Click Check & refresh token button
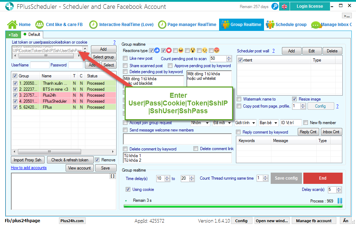Viewport: 356px width, 225px height. [x=70, y=160]
